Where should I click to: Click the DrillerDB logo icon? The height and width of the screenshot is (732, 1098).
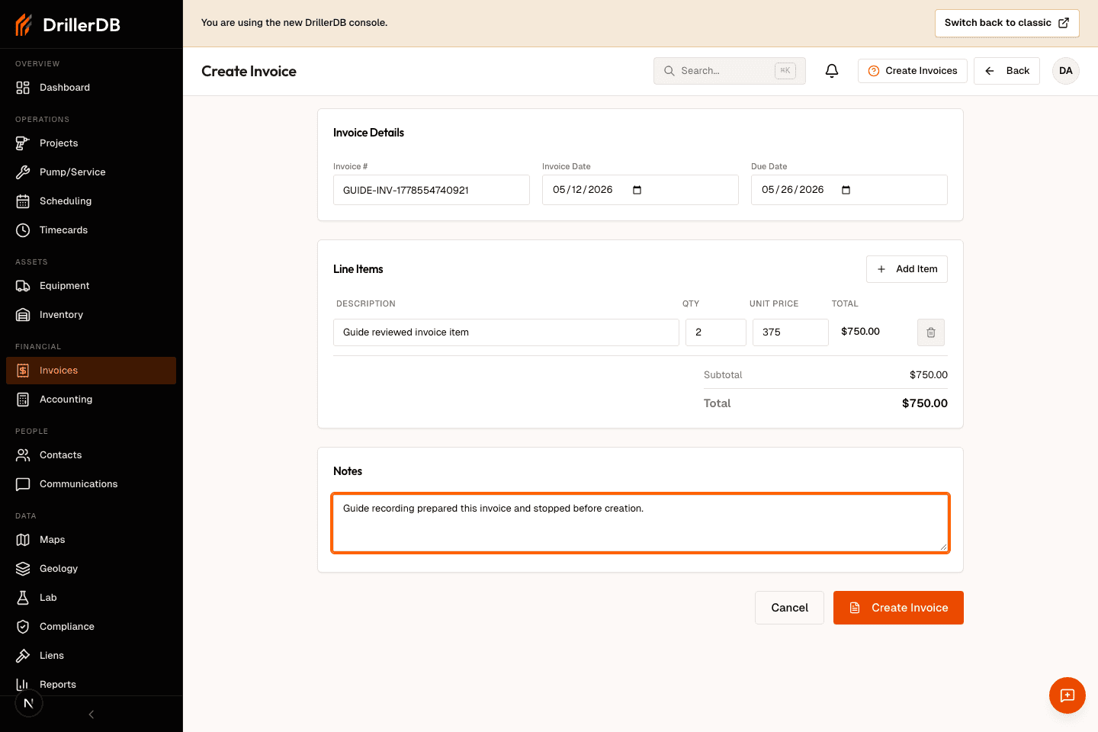(24, 24)
